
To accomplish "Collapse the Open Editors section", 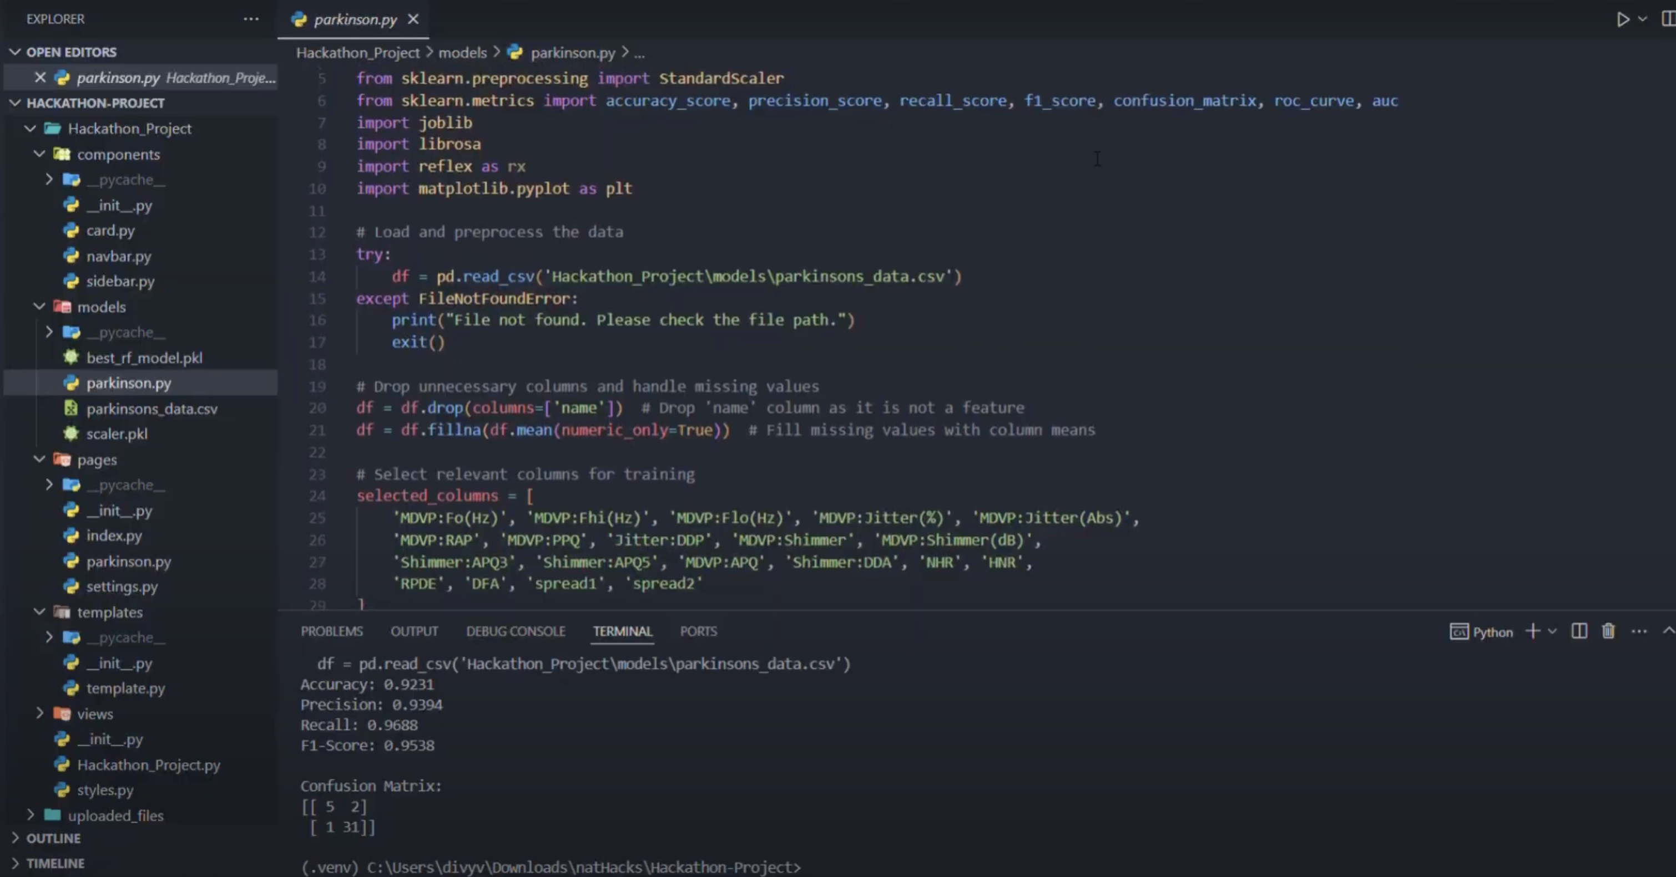I will click(16, 52).
